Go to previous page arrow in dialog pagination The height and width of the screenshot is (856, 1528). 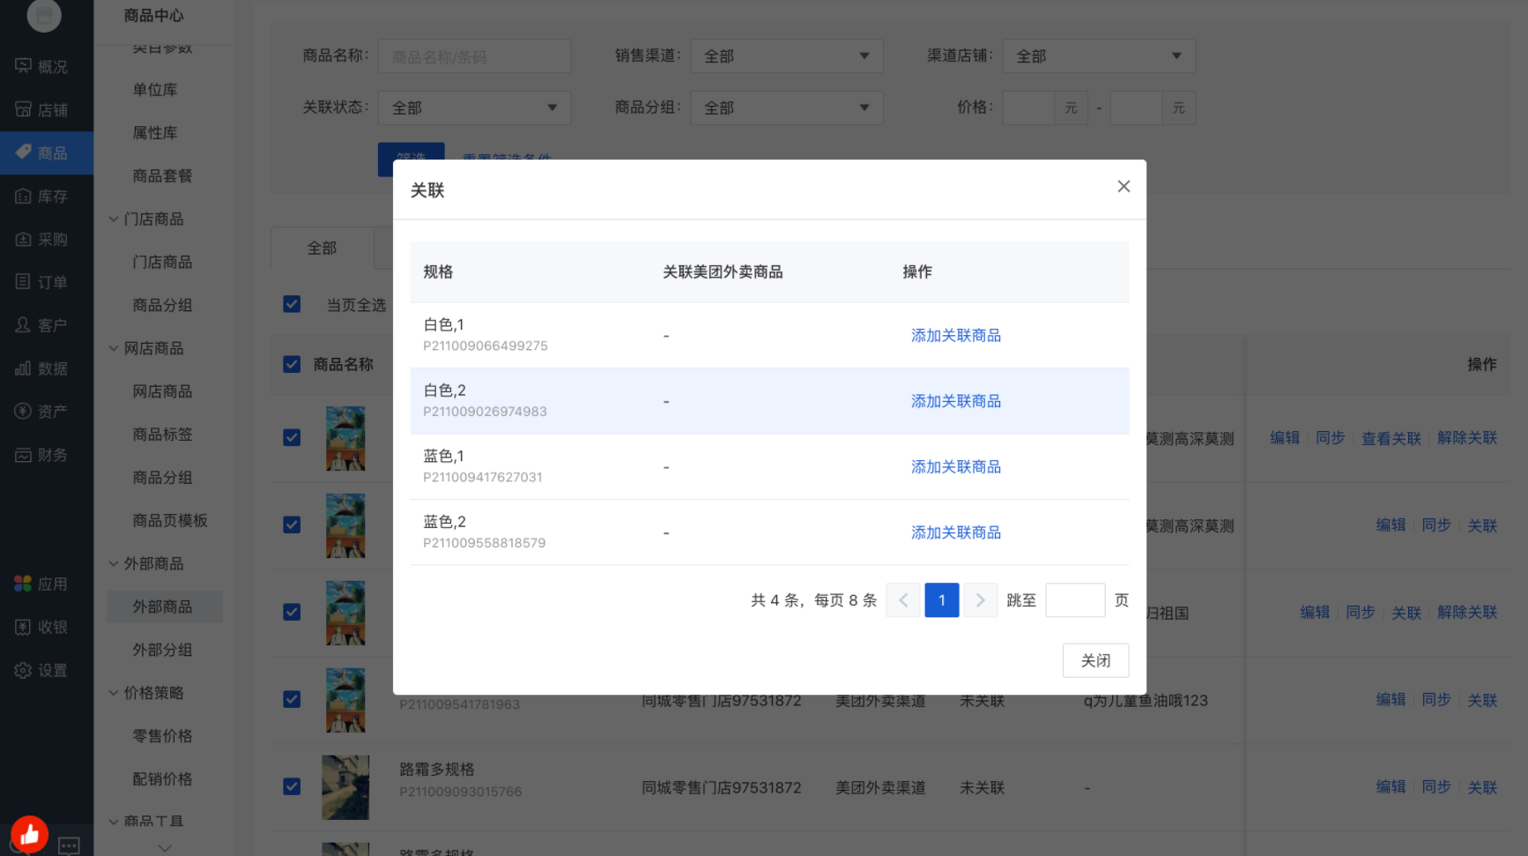[x=903, y=600]
